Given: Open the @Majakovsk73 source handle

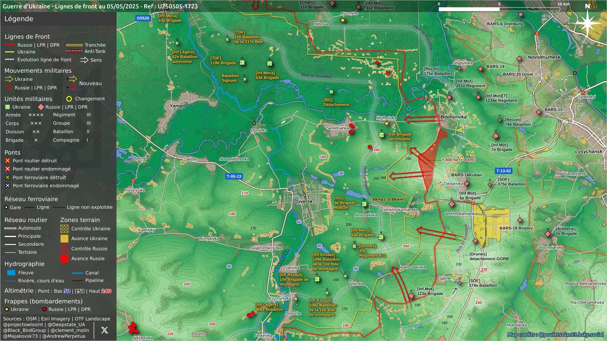Looking at the screenshot, I should [x=21, y=336].
